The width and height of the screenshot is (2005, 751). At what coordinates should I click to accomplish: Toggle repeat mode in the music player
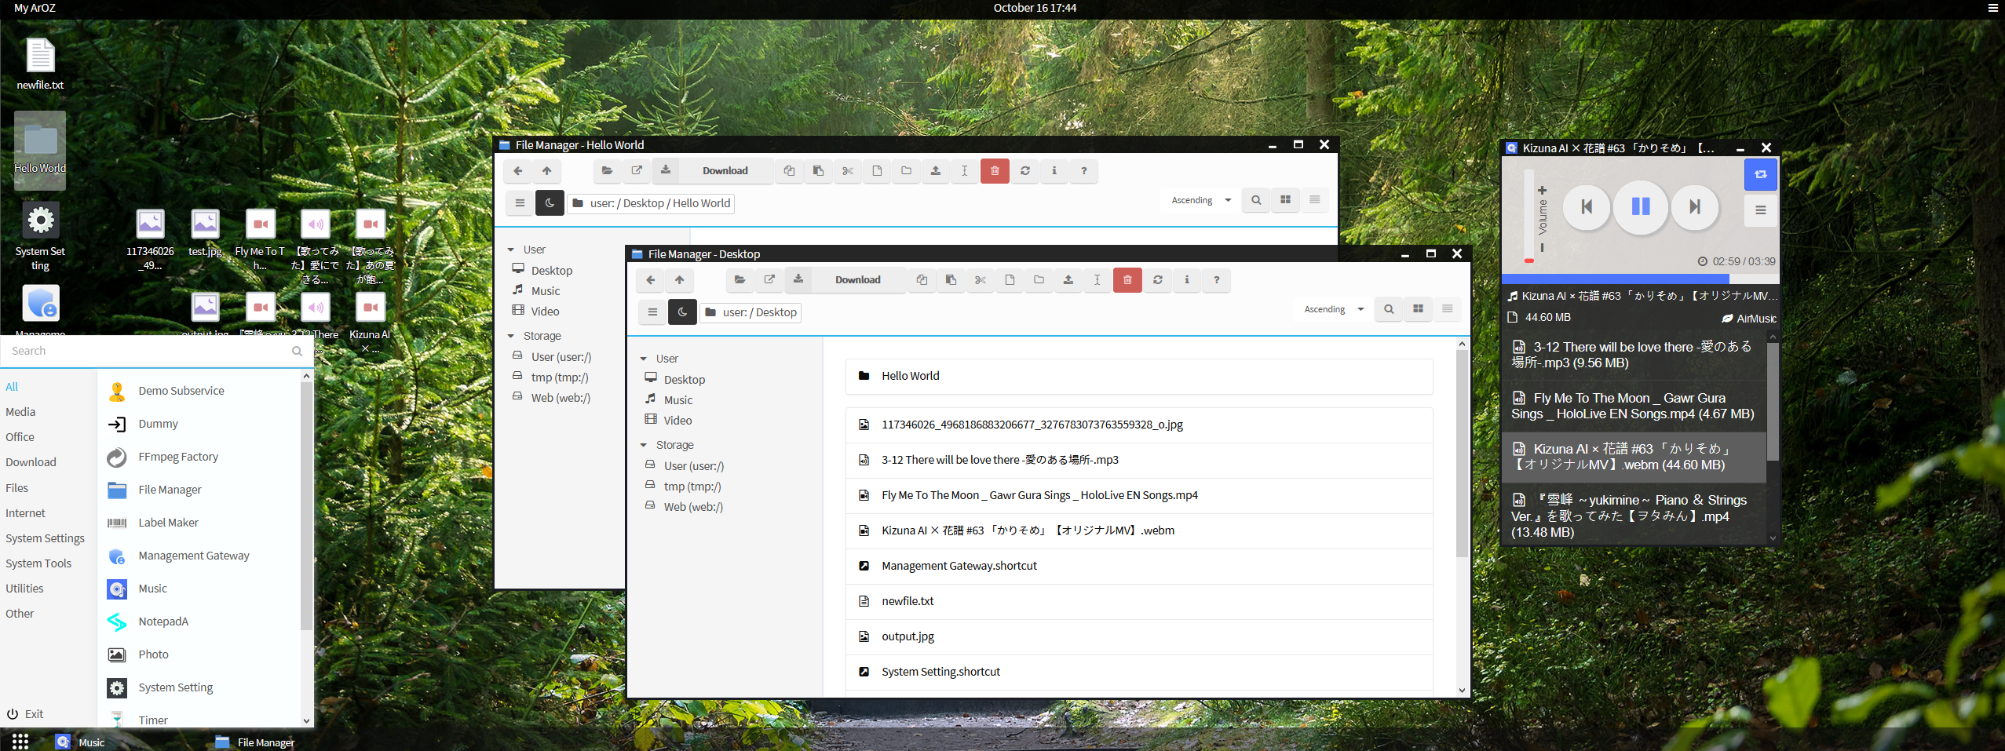pos(1760,175)
